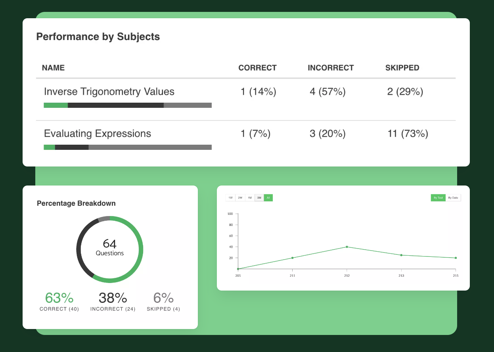Click the 6% SKIPPED (4) stat
Image resolution: width=494 pixels, height=352 pixels.
(163, 301)
